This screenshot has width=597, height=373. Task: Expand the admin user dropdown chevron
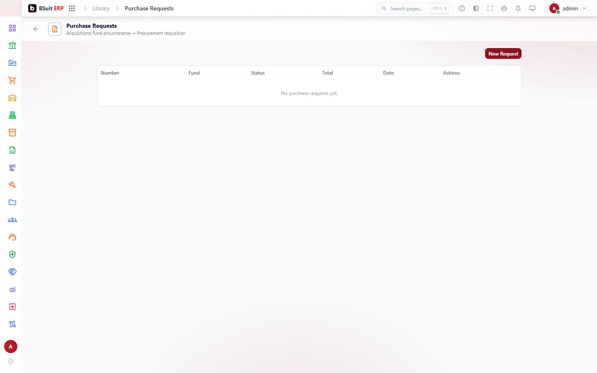point(585,8)
